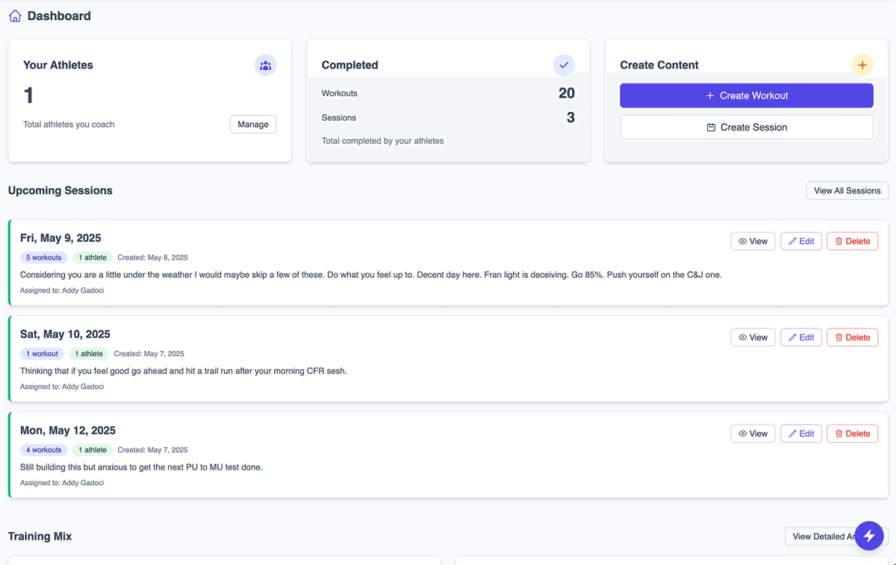Screen dimensions: 896x565
Task: Click Create Session button
Action: coord(747,127)
